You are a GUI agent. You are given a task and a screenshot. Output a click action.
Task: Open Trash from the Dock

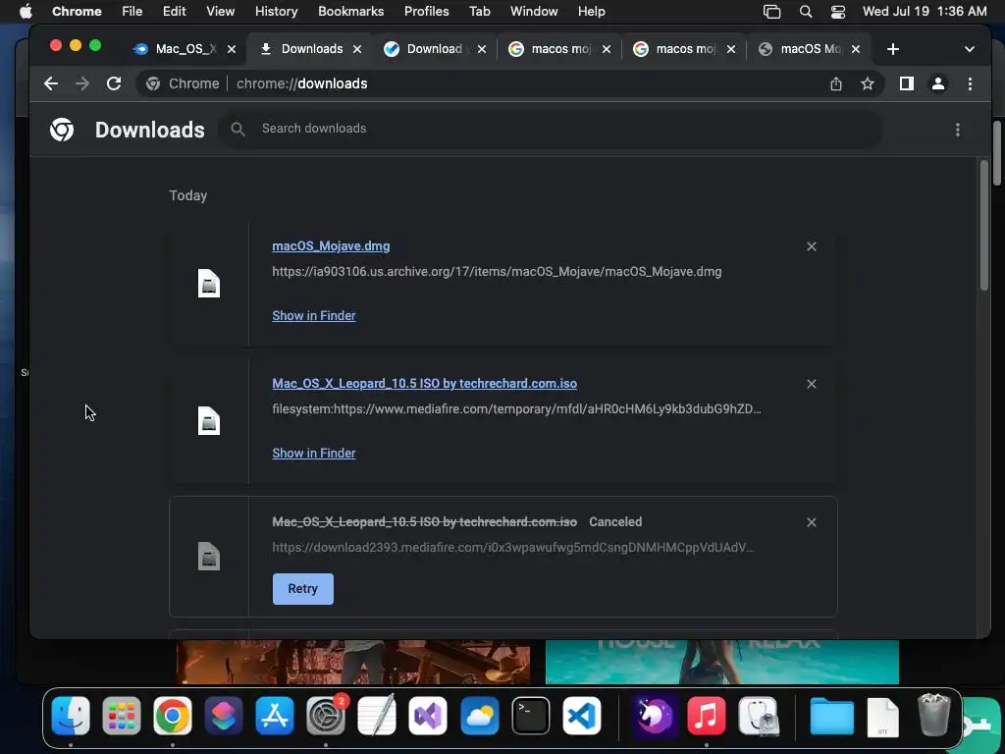pos(933,716)
